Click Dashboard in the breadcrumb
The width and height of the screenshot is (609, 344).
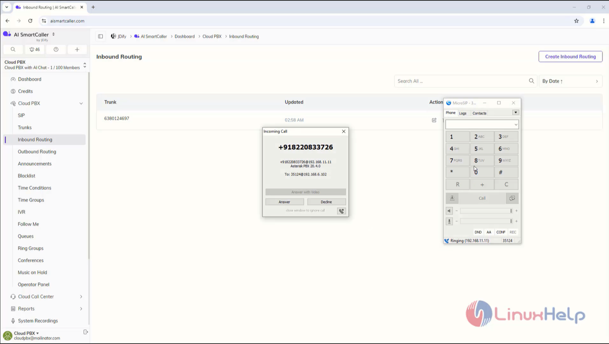pos(184,36)
